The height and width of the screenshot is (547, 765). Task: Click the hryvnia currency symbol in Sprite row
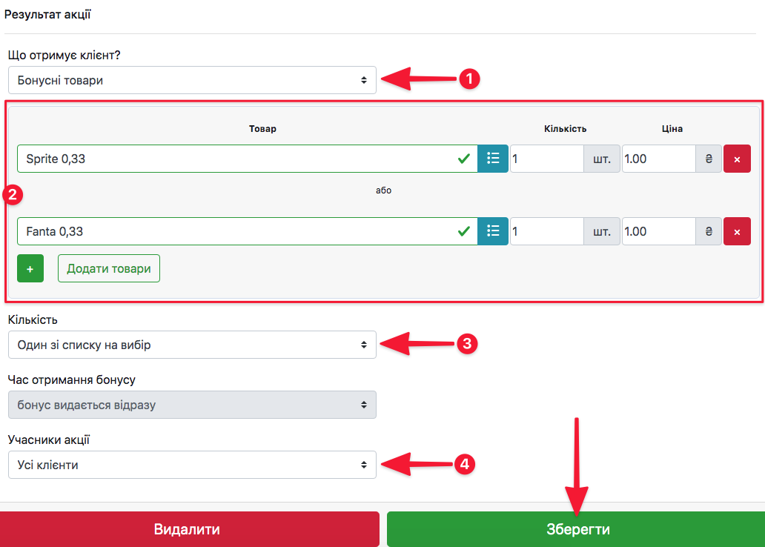(709, 159)
